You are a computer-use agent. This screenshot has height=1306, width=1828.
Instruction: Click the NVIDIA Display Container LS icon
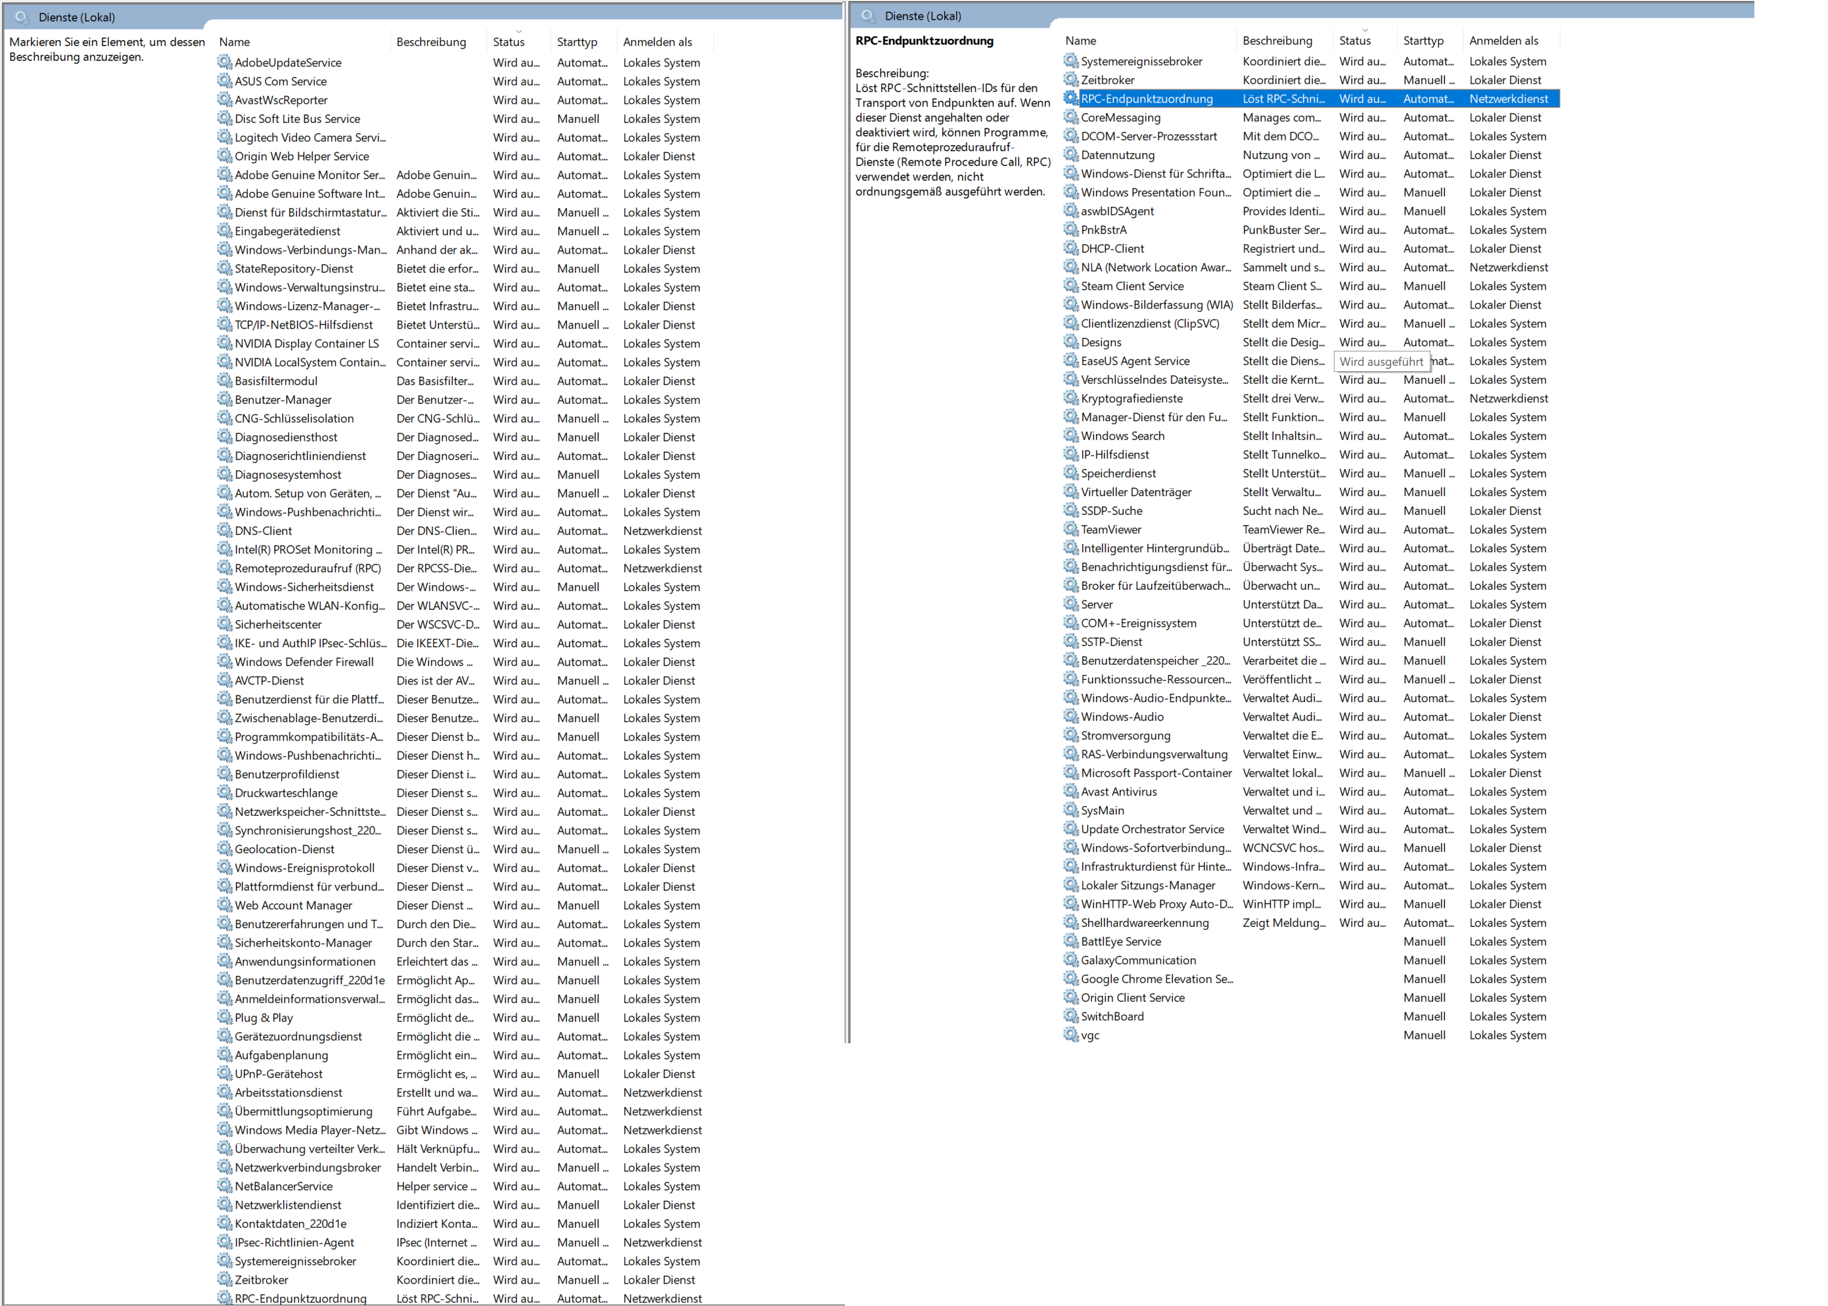tap(224, 344)
